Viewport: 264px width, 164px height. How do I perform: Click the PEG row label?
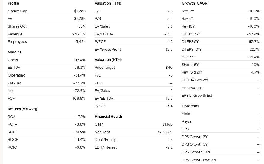[x=98, y=83]
